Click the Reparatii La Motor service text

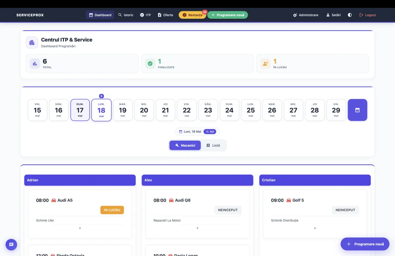pos(167,220)
